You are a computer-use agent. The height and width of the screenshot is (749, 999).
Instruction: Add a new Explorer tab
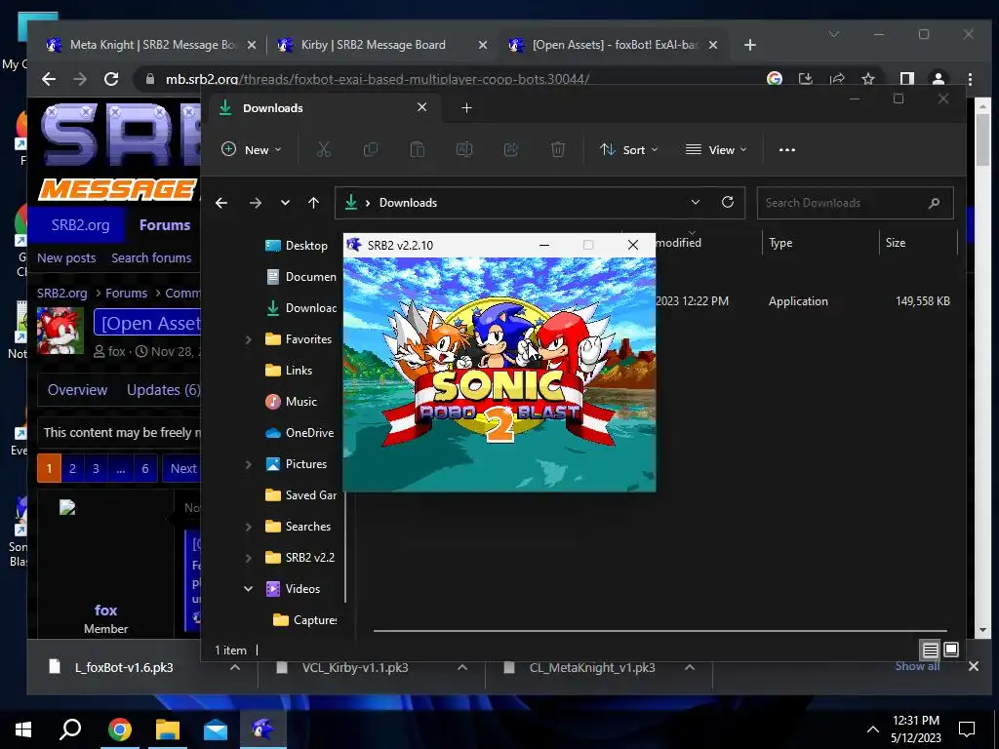click(x=466, y=107)
